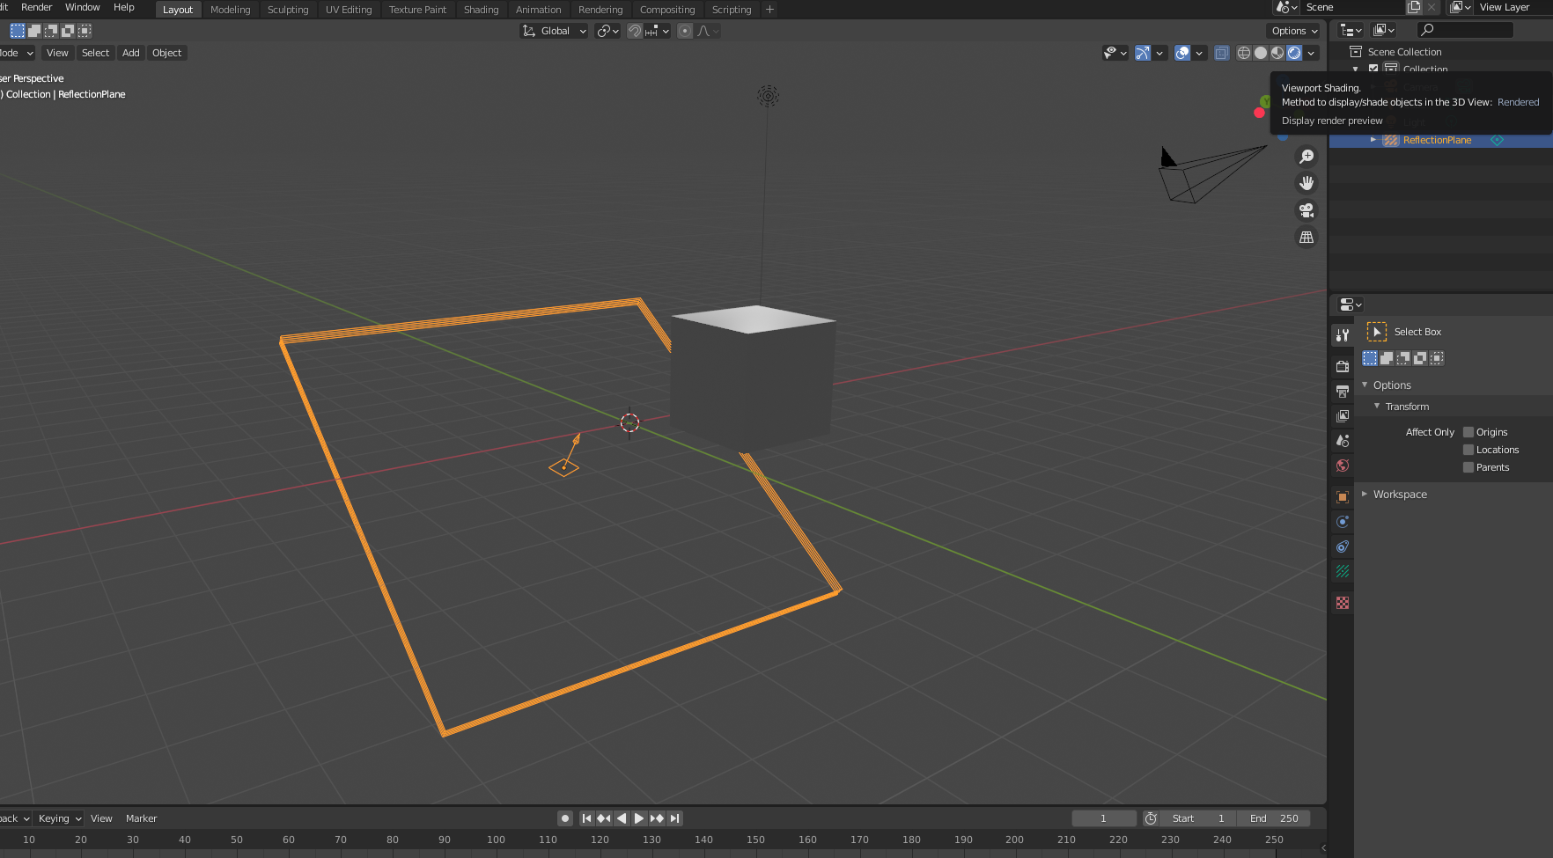Open the Active Tool properties tab
This screenshot has width=1553, height=858.
click(x=1343, y=335)
